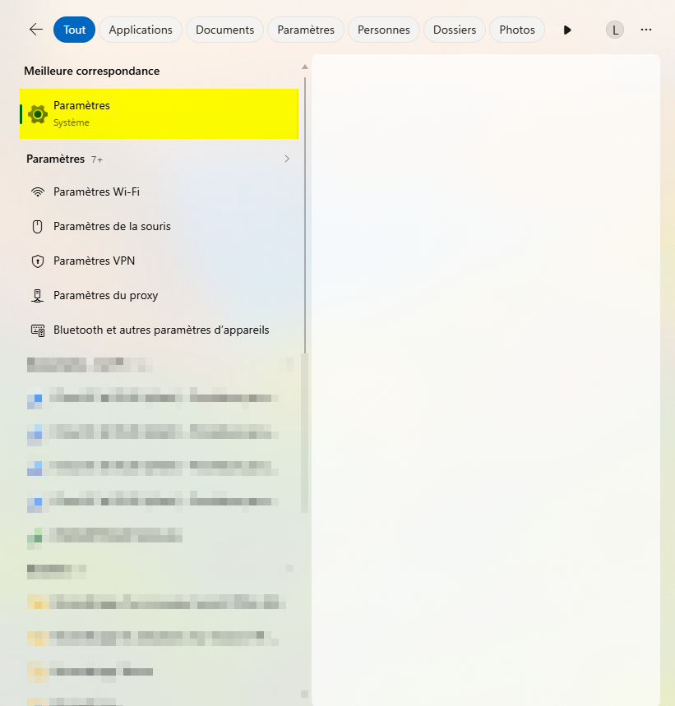Viewport: 675px width, 706px height.
Task: Switch to the Documents filter tab
Action: click(x=224, y=30)
